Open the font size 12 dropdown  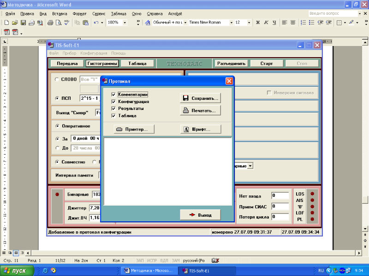[x=249, y=23]
